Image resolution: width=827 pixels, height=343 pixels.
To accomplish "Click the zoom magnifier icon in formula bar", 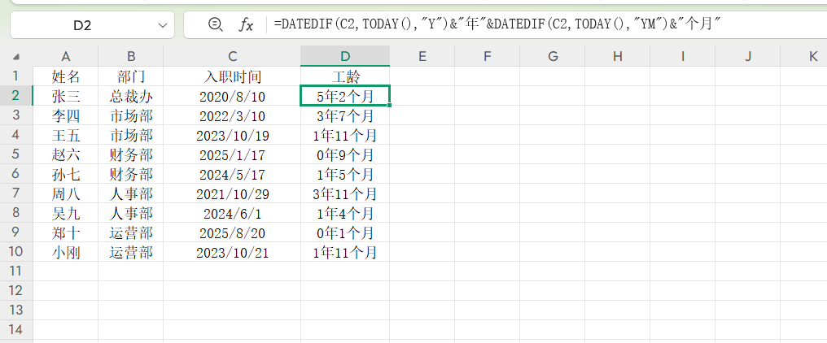I will pos(215,24).
